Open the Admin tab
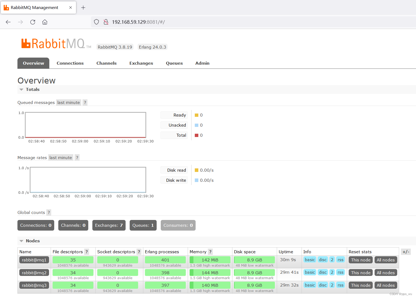The image size is (416, 298). tap(202, 63)
